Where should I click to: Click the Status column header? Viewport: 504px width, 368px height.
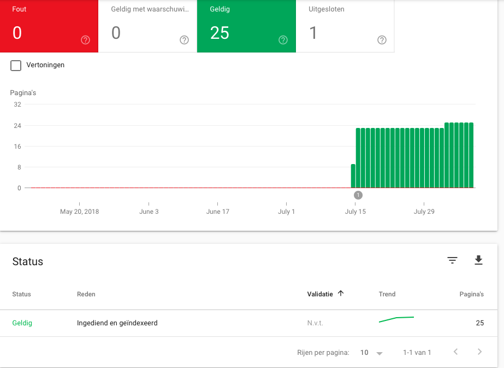point(21,294)
